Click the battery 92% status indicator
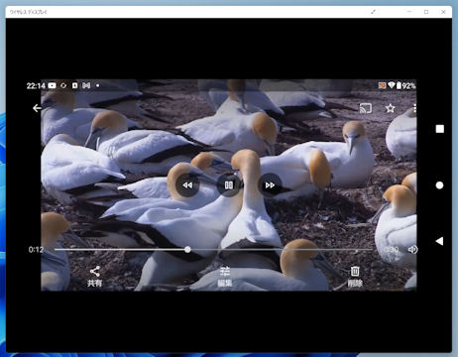The width and height of the screenshot is (458, 357). coord(405,85)
